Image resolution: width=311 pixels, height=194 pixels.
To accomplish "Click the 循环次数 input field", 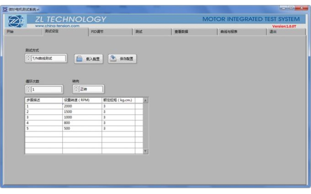I will point(46,90).
